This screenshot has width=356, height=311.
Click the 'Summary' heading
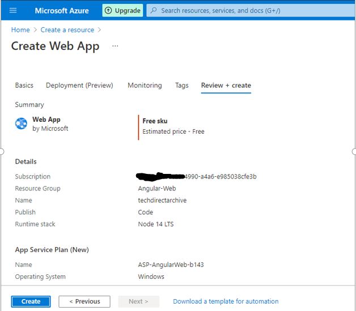pyautogui.click(x=29, y=105)
